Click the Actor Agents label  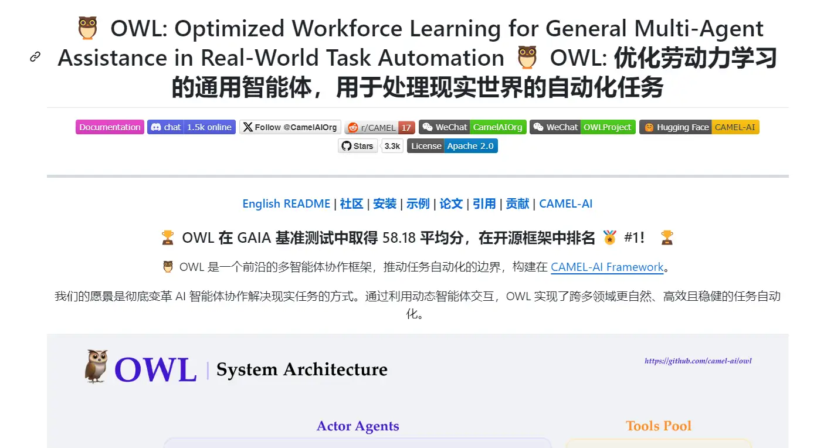click(x=358, y=426)
